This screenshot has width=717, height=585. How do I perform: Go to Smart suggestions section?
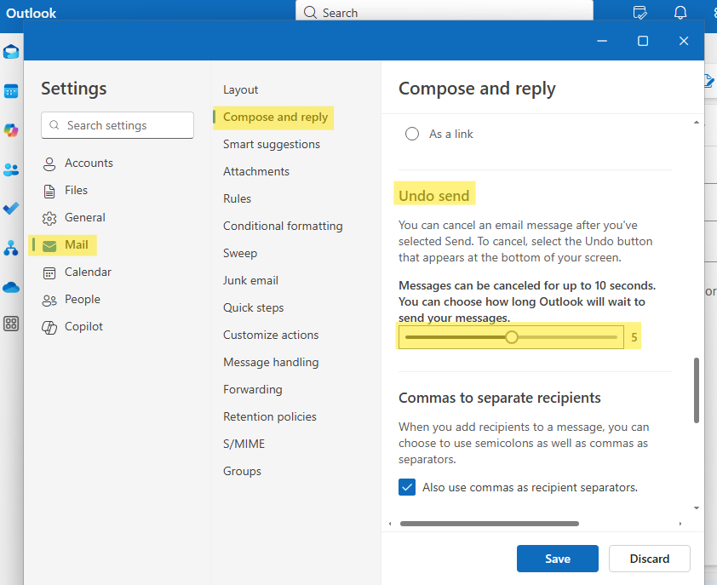coord(272,145)
